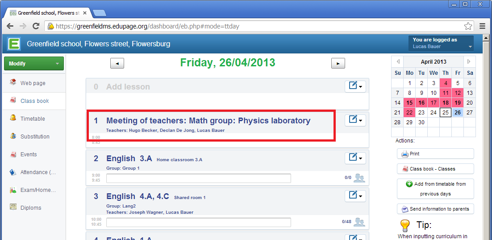This screenshot has height=240, width=492.
Task: Open Diploms in sidebar
Action: 34,208
